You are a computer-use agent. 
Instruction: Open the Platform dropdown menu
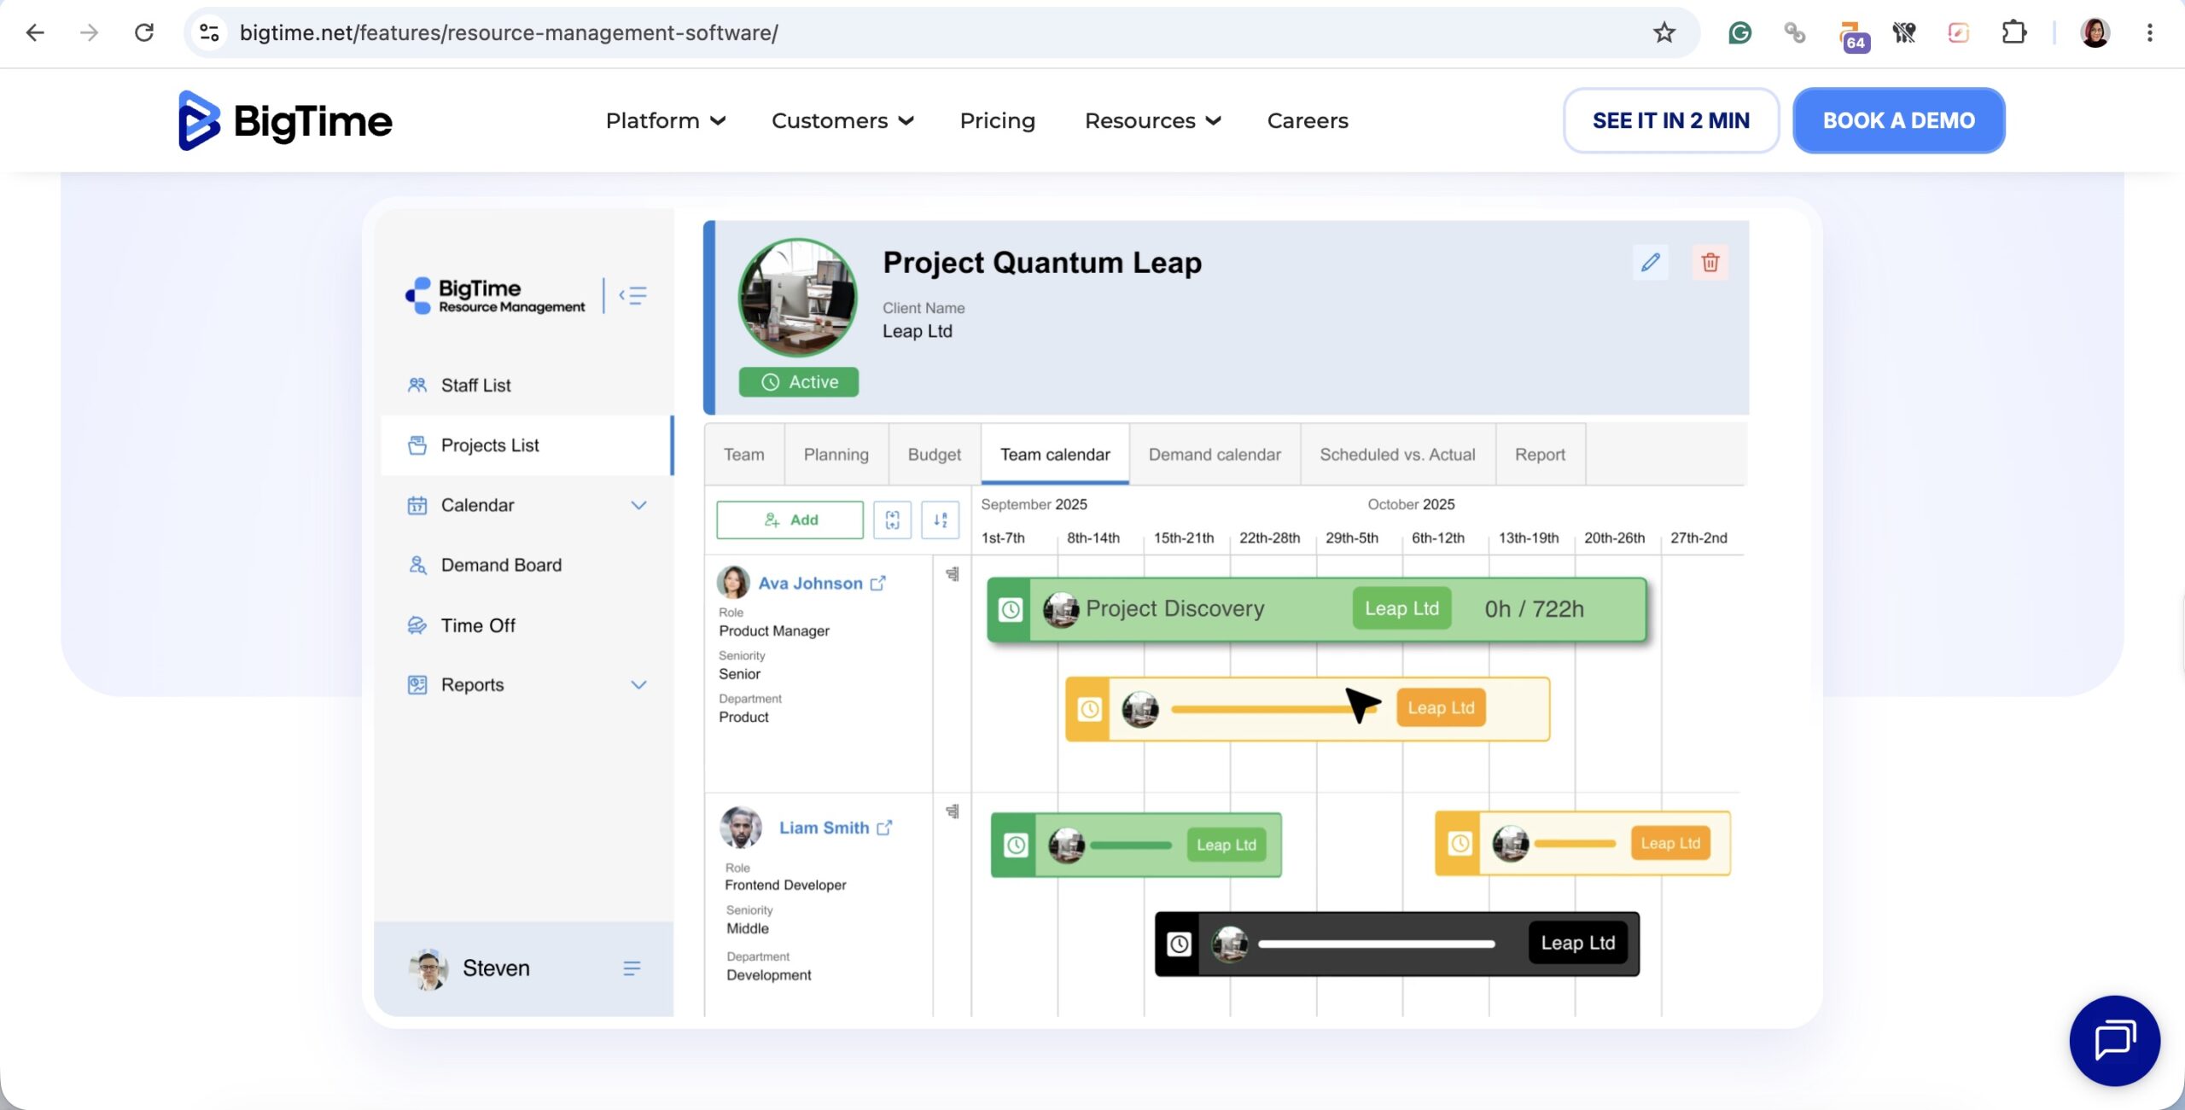tap(666, 120)
